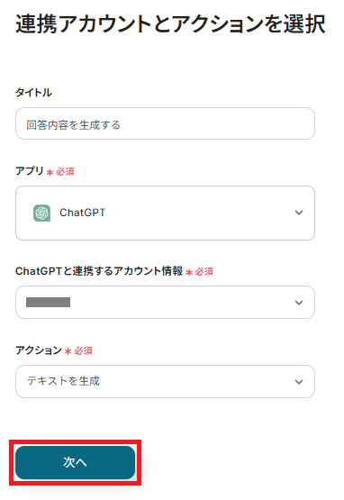Click the 連携アカウントとアクションを選択 heading
The height and width of the screenshot is (500, 344).
pos(170,24)
